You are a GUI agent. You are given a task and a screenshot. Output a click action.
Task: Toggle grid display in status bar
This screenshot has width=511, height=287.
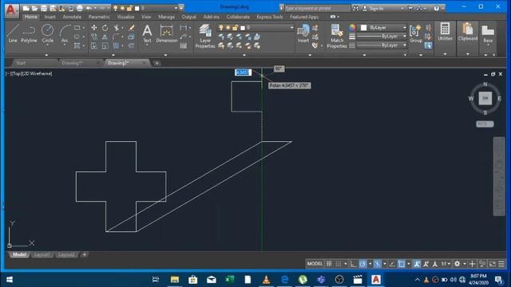click(x=329, y=264)
